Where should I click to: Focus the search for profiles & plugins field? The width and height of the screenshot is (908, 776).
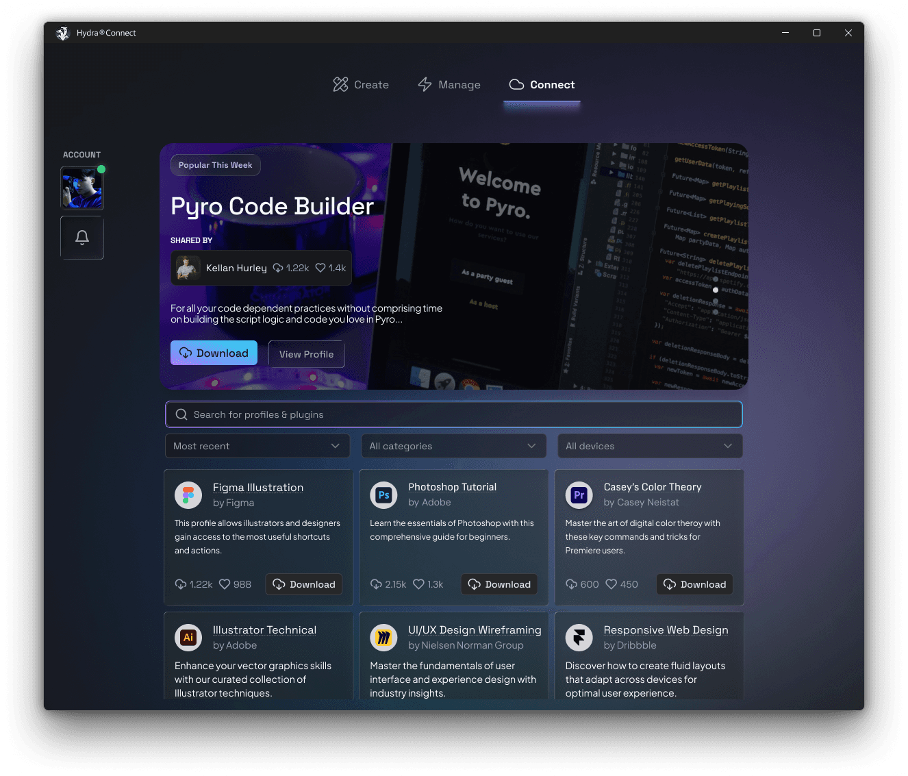454,414
